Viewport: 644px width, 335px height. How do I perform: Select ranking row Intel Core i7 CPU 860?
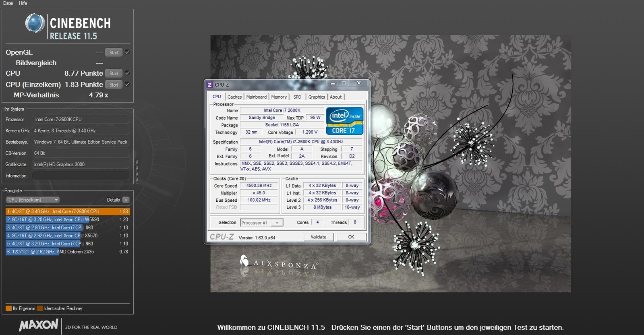[68, 227]
